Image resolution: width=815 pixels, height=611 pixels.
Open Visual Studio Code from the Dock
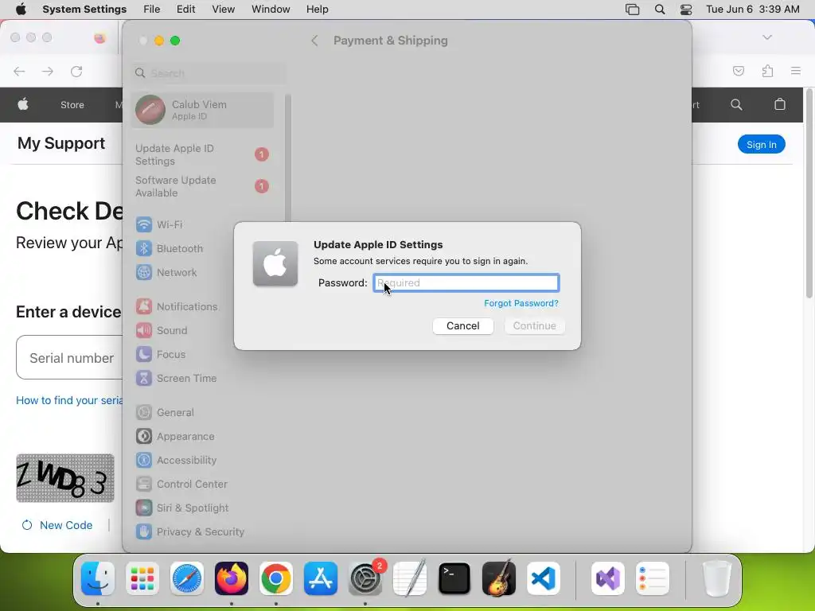pyautogui.click(x=544, y=578)
